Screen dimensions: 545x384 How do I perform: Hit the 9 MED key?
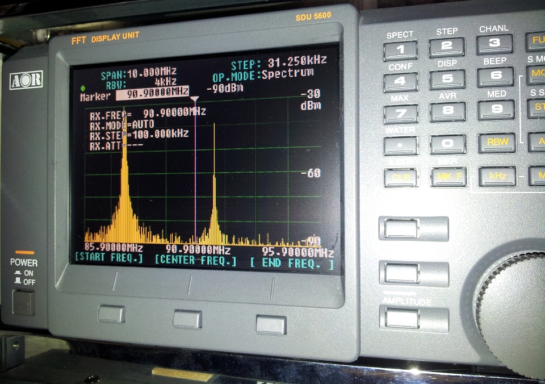[496, 110]
